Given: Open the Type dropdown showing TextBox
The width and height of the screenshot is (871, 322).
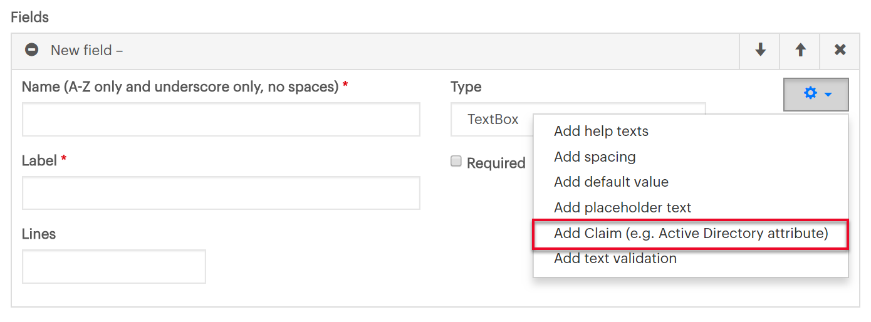Looking at the screenshot, I should pyautogui.click(x=578, y=119).
